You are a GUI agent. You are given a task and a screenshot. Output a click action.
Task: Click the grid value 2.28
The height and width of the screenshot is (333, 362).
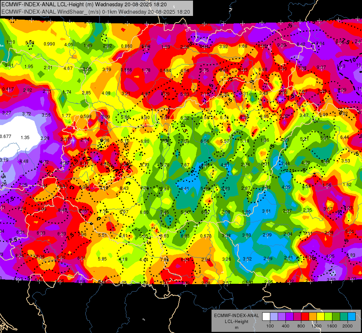45,138
